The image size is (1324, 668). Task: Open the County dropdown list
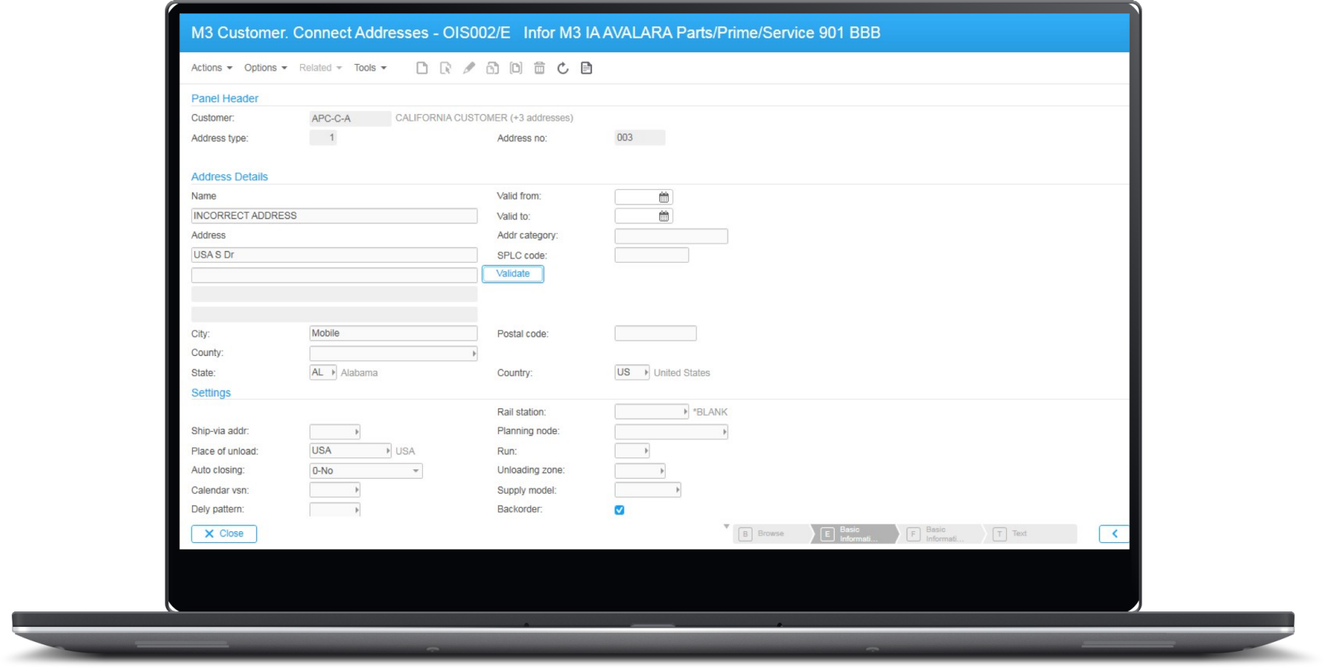pyautogui.click(x=474, y=354)
